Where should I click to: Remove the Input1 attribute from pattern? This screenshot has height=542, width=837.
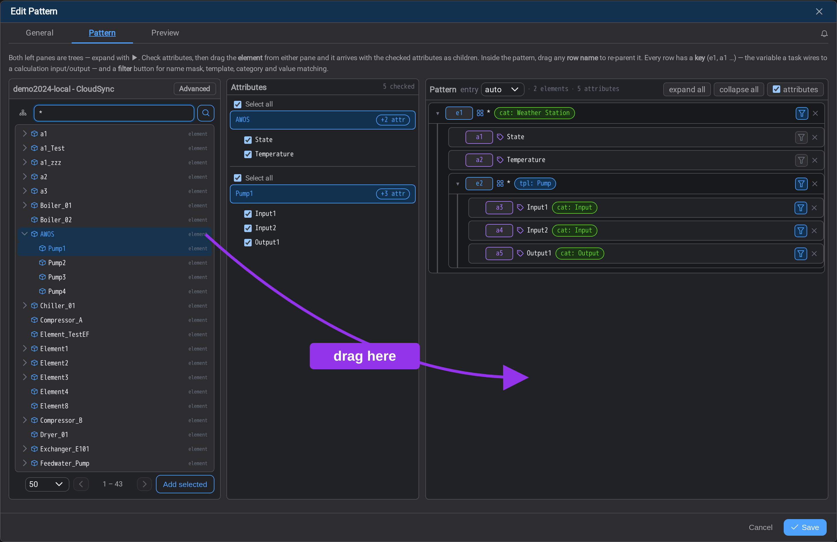814,208
